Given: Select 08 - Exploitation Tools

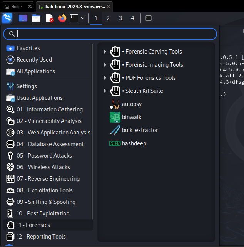Looking at the screenshot, I should click(48, 190).
